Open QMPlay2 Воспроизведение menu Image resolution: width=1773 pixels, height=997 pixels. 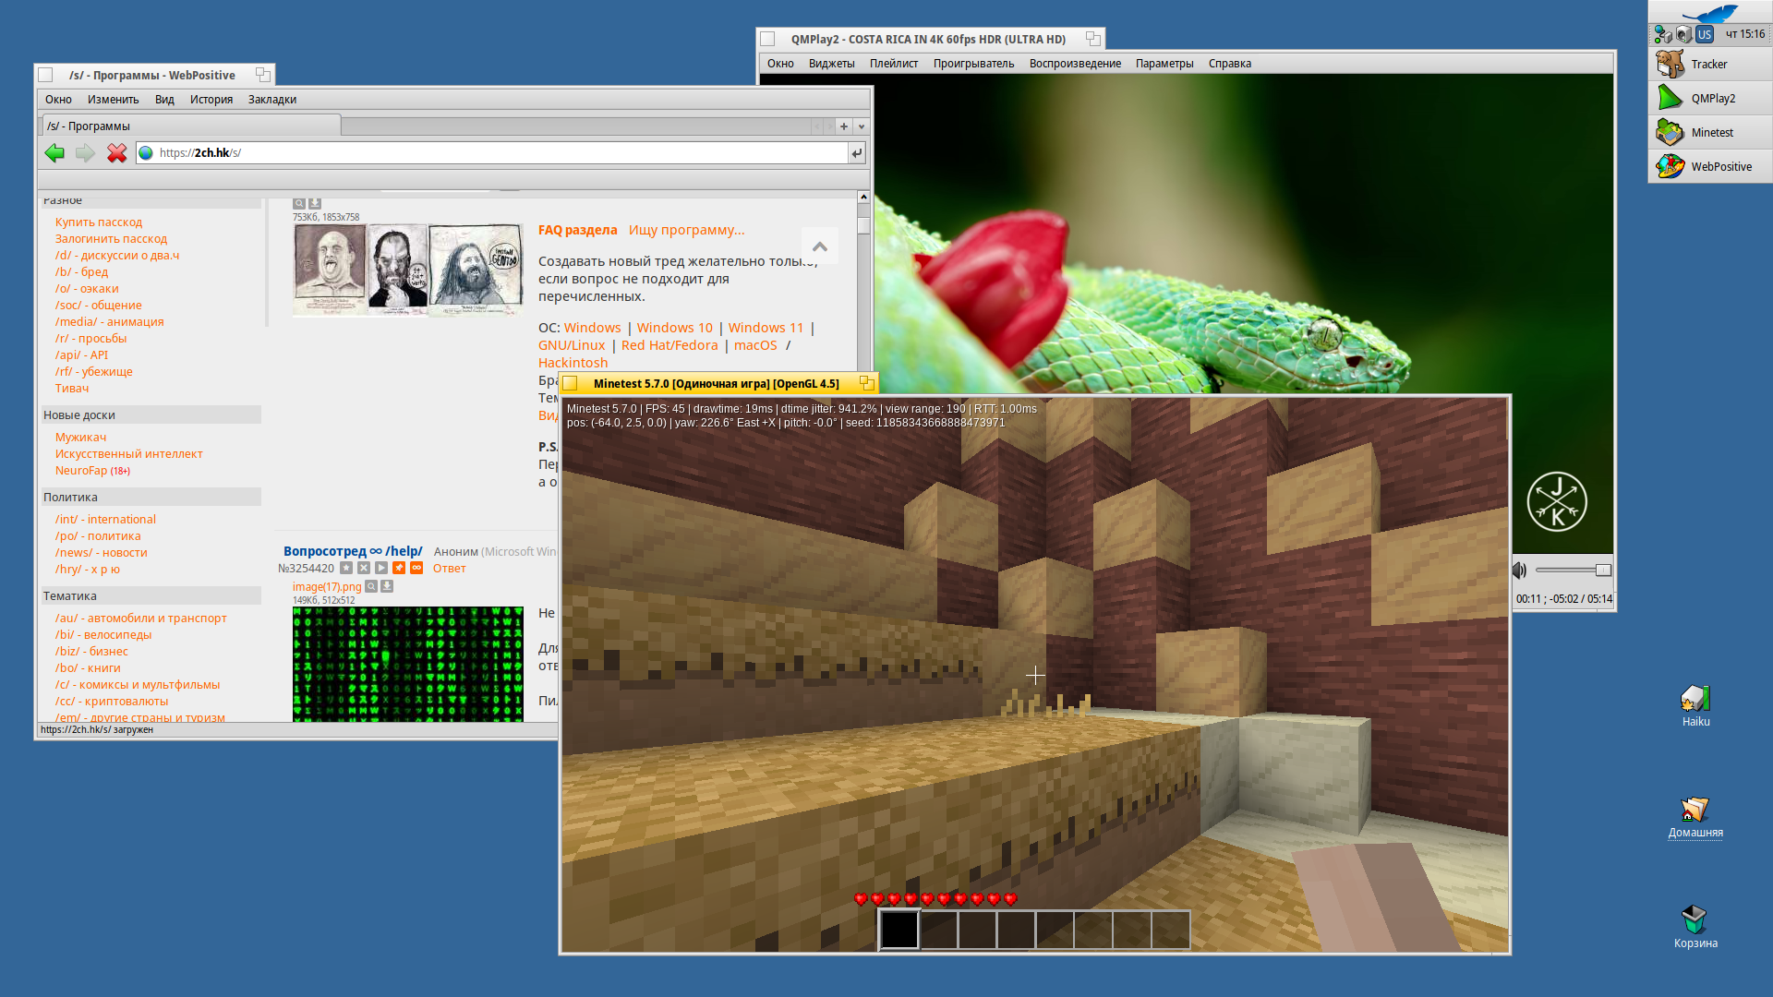1075,64
